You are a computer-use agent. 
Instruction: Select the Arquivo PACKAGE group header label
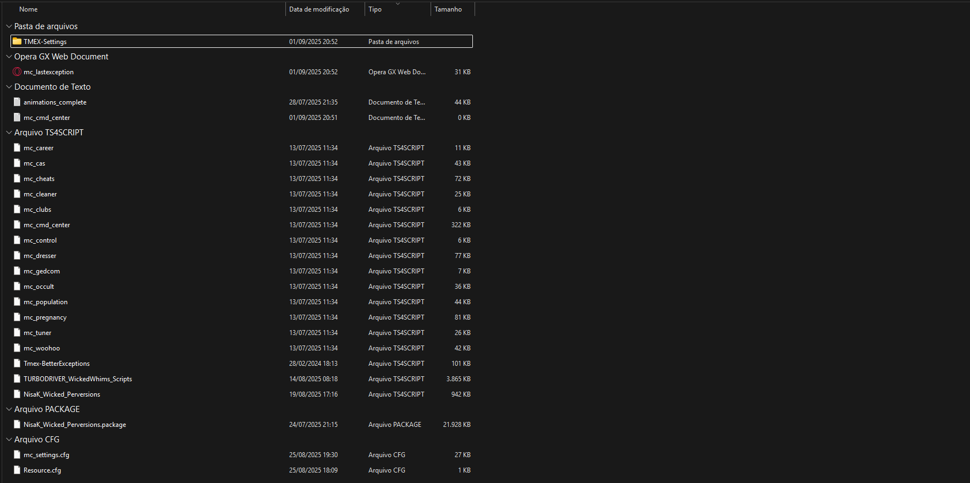47,409
